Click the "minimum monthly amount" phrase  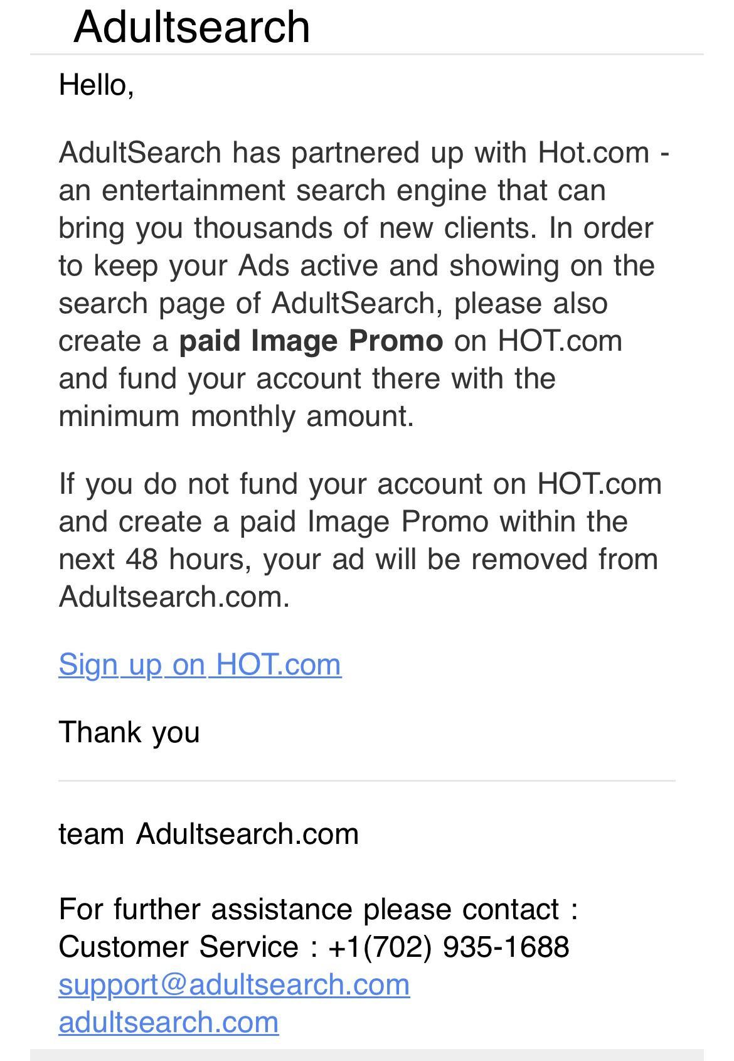(x=235, y=416)
